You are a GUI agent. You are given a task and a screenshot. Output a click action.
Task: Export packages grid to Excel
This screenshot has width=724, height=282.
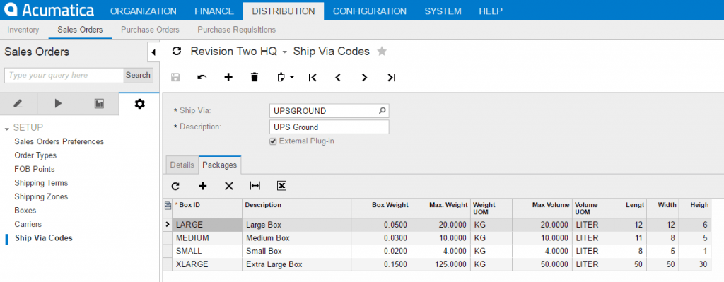pyautogui.click(x=281, y=186)
